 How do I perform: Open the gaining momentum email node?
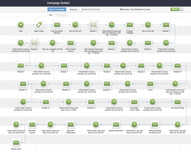point(116,125)
